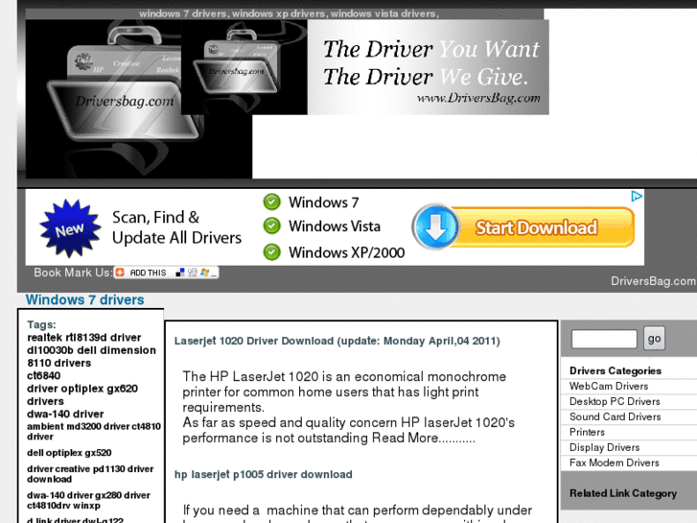Click Scan, Find & Update All Drivers text
This screenshot has height=523, width=697.
(176, 227)
